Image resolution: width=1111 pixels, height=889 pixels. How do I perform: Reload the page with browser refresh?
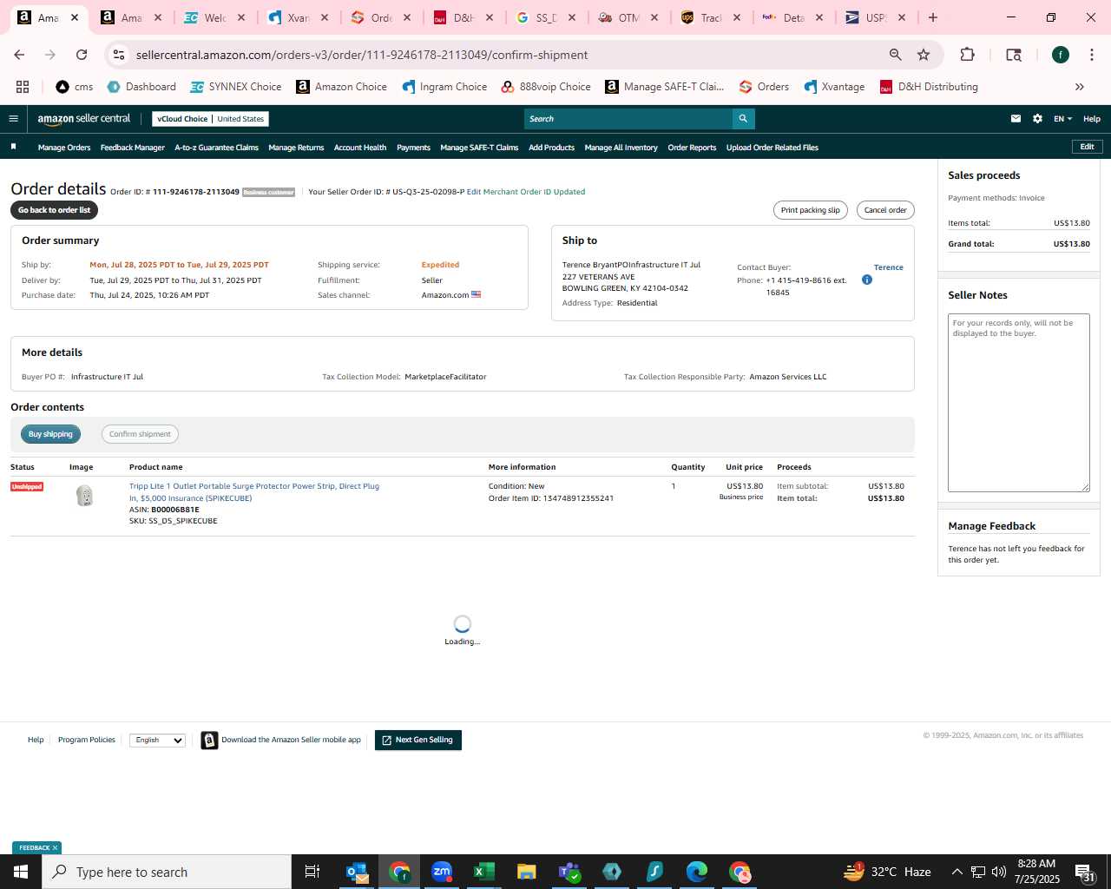point(82,55)
